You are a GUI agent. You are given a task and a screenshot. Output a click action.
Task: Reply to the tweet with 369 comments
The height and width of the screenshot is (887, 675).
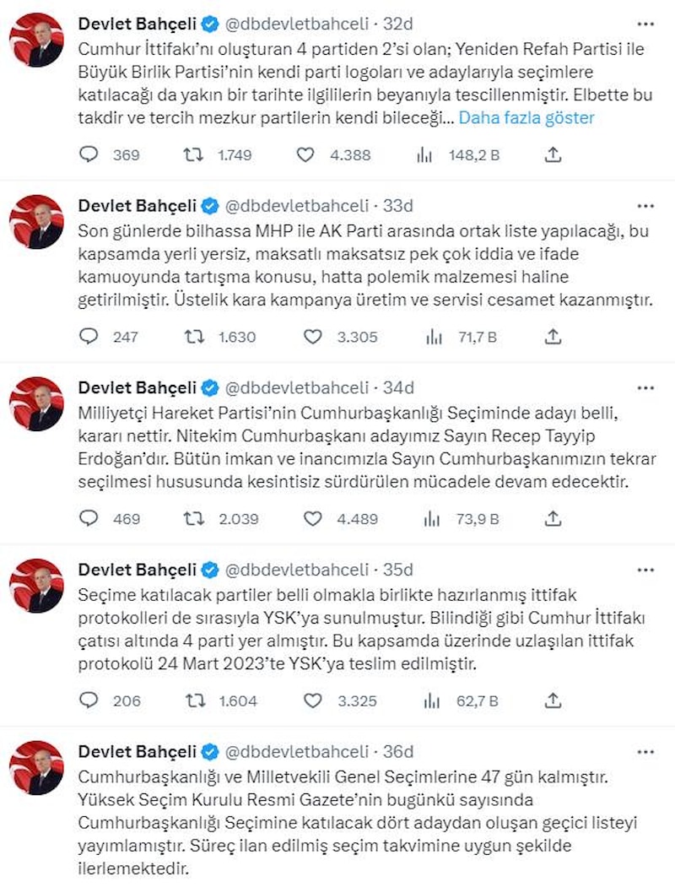[89, 154]
